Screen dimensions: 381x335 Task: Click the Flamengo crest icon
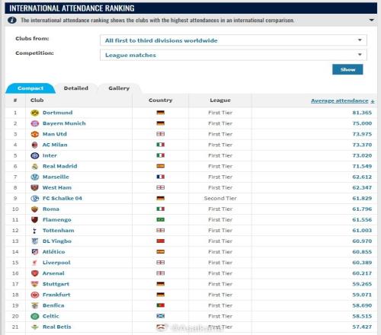[35, 220]
